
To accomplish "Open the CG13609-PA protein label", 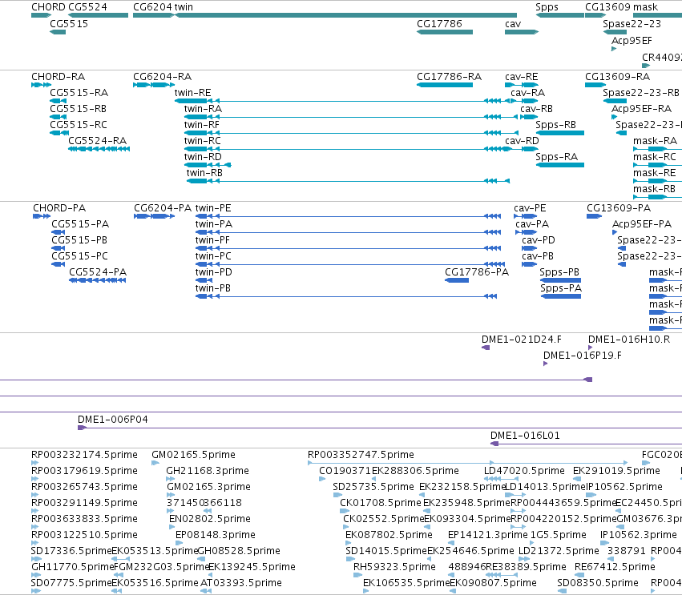I will tap(619, 208).
